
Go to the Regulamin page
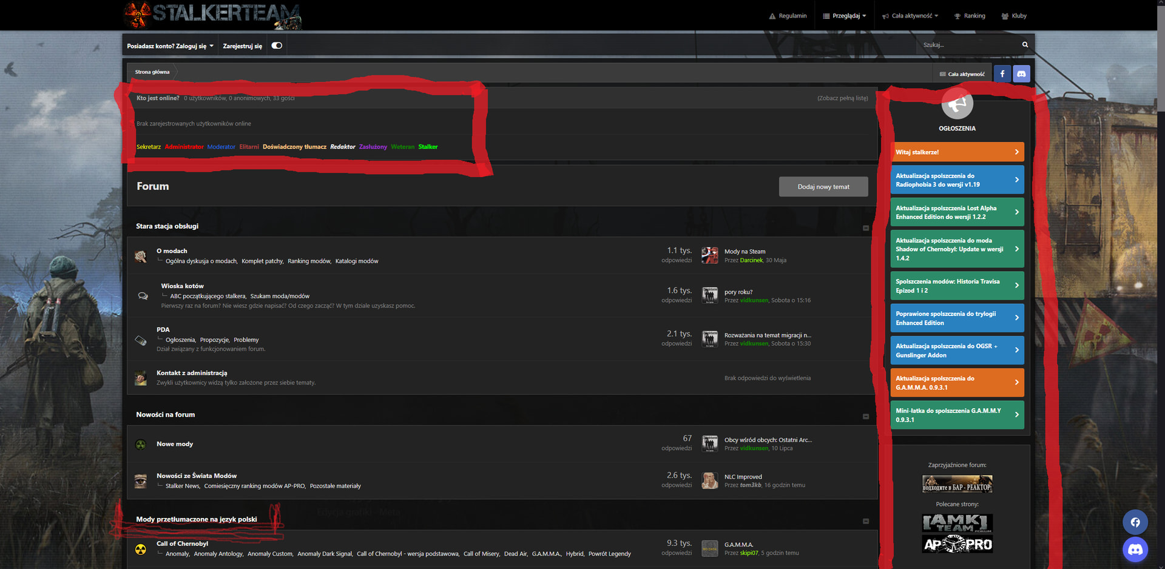(788, 16)
